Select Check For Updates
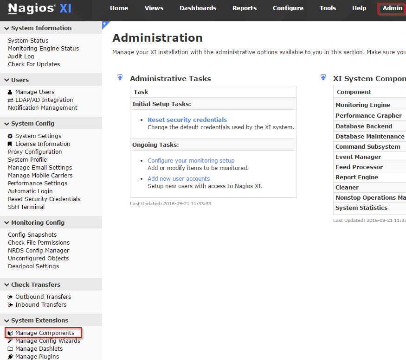The height and width of the screenshot is (360, 406). pos(34,64)
